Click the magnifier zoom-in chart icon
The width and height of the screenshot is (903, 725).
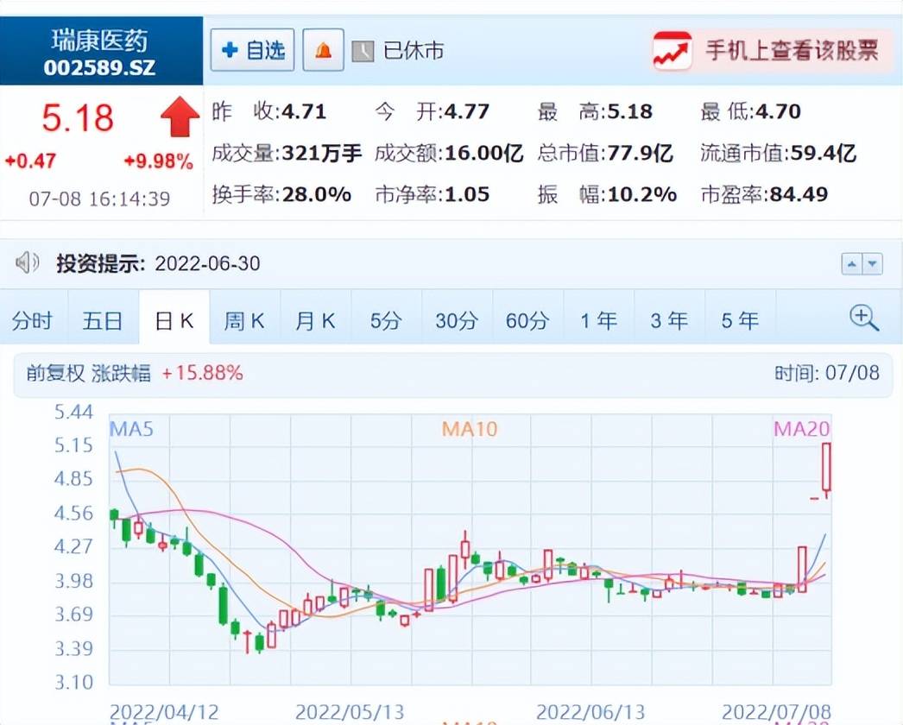tap(863, 318)
